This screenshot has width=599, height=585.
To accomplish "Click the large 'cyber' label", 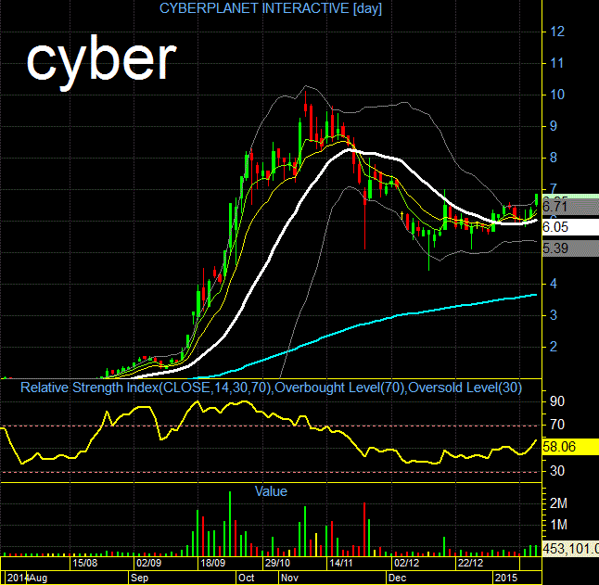I will 102,61.
